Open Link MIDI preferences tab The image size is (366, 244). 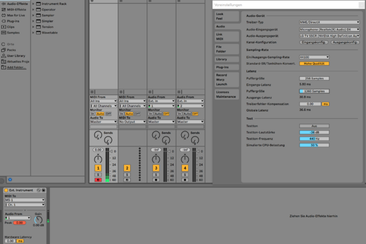pos(227,37)
